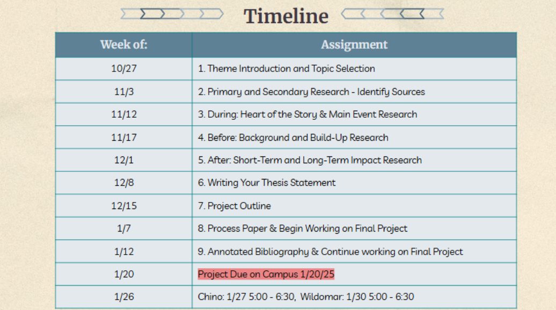Image resolution: width=556 pixels, height=310 pixels.
Task: Click the "Annotated Bibliography" assignment row
Action: point(330,251)
